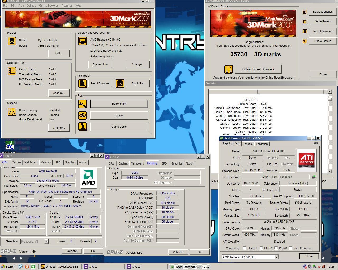Image resolution: width=338 pixels, height=270 pixels.
Task: Enable the OpenCL checkbox in GPU-Z
Action: tap(245, 248)
